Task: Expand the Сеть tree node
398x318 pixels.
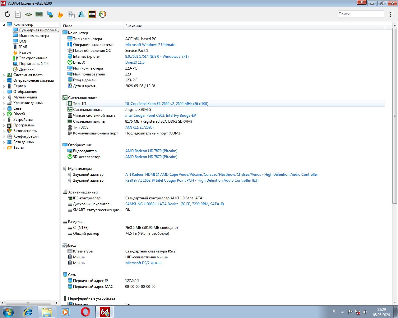Action: [4, 108]
